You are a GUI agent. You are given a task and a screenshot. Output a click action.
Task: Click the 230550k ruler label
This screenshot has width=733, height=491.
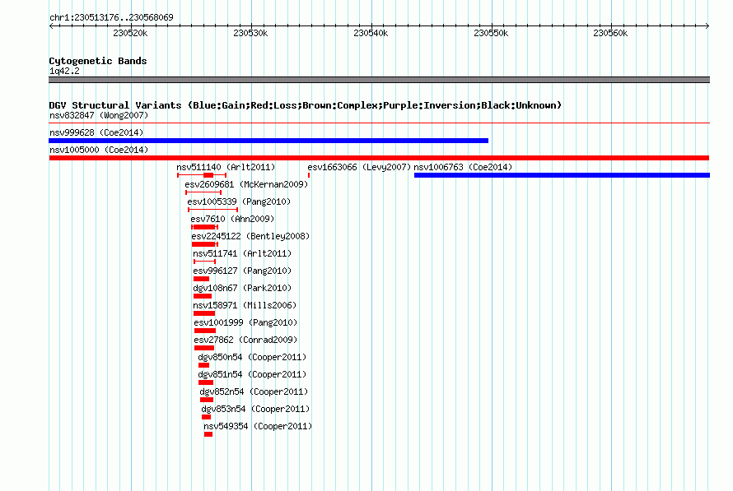point(491,33)
